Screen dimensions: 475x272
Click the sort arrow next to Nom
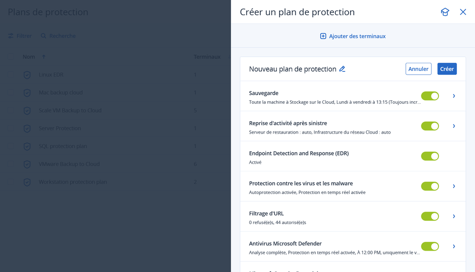tap(44, 57)
